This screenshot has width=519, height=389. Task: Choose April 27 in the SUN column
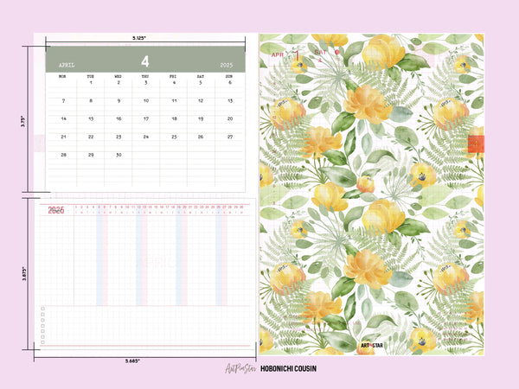point(229,137)
